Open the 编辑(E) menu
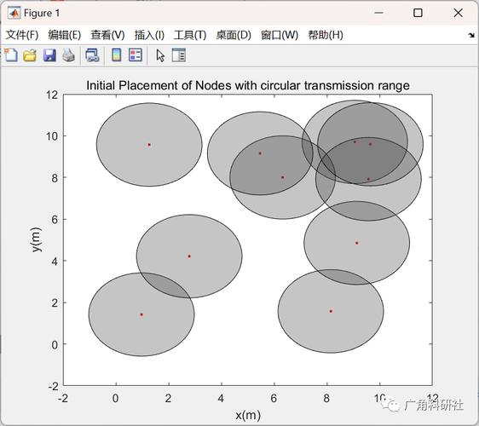Screen dimensions: 479x426 (65, 35)
